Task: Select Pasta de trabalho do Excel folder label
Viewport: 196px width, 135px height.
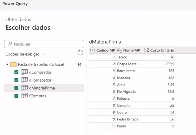Action: click(41, 64)
